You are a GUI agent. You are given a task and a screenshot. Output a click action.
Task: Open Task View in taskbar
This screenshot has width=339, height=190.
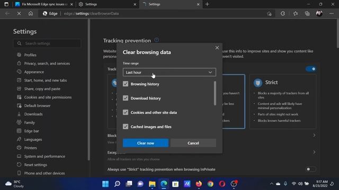point(129,184)
